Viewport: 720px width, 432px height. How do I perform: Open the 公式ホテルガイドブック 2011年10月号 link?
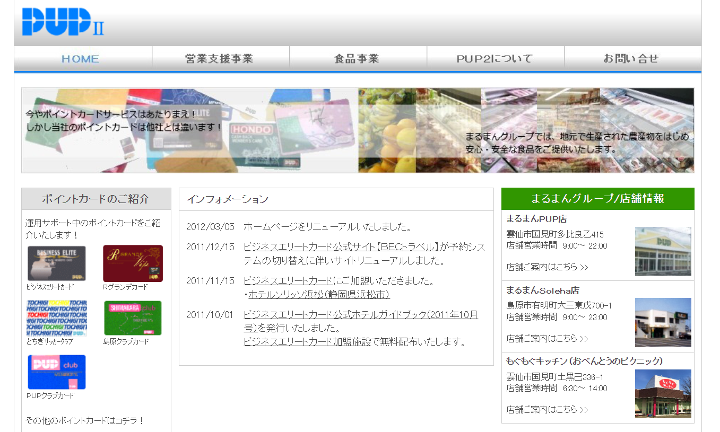pyautogui.click(x=361, y=321)
